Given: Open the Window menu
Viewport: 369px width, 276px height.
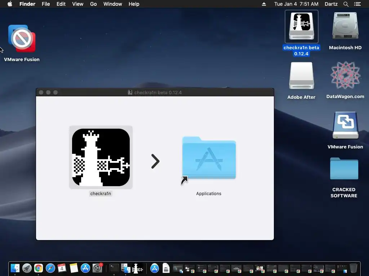Looking at the screenshot, I should [x=113, y=4].
